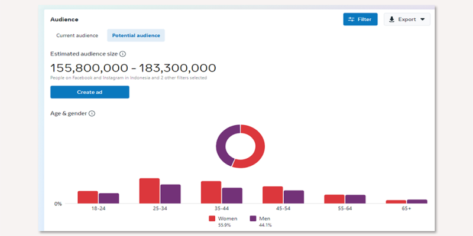Click the Women bar for ages 35-44
The height and width of the screenshot is (236, 473).
tap(211, 192)
